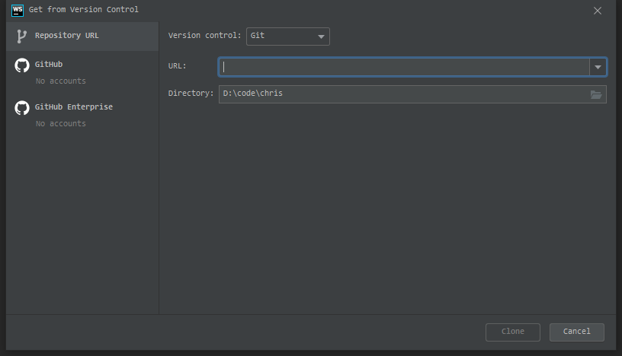Click the WebStorm logo in title bar
Screen dimensions: 622x356
[x=18, y=11]
